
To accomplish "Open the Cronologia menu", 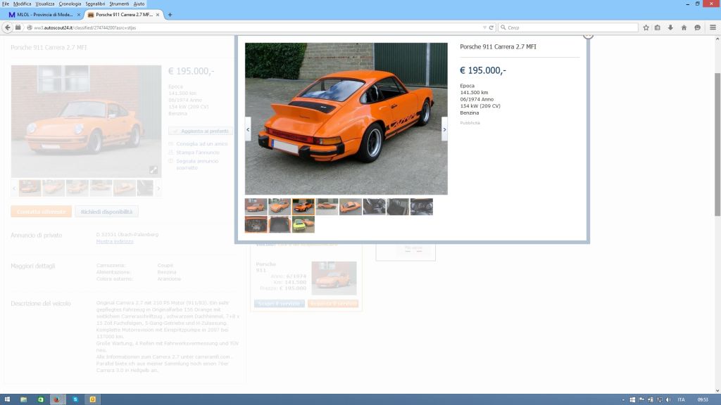I will [x=70, y=4].
